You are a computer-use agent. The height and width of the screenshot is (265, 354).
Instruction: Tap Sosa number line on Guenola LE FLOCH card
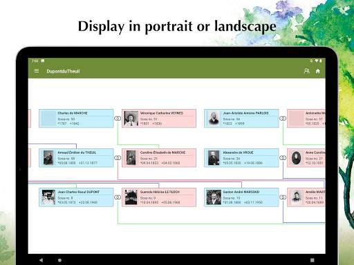[x=148, y=198]
